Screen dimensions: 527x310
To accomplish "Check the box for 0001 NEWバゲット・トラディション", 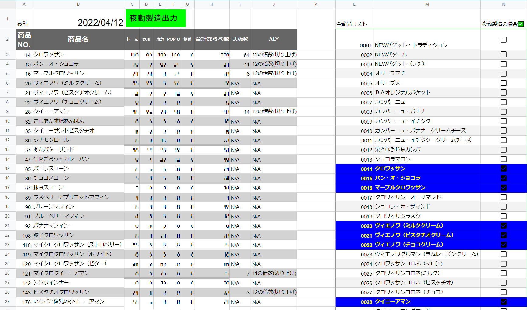I will pos(503,40).
